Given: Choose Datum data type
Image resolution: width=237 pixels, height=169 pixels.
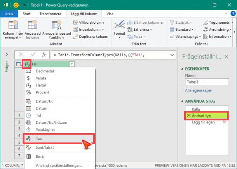Looking at the screenshot, I should [x=59, y=108].
